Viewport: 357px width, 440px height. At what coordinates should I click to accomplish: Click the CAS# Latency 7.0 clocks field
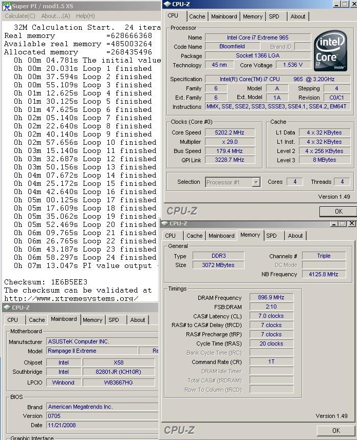tap(271, 316)
